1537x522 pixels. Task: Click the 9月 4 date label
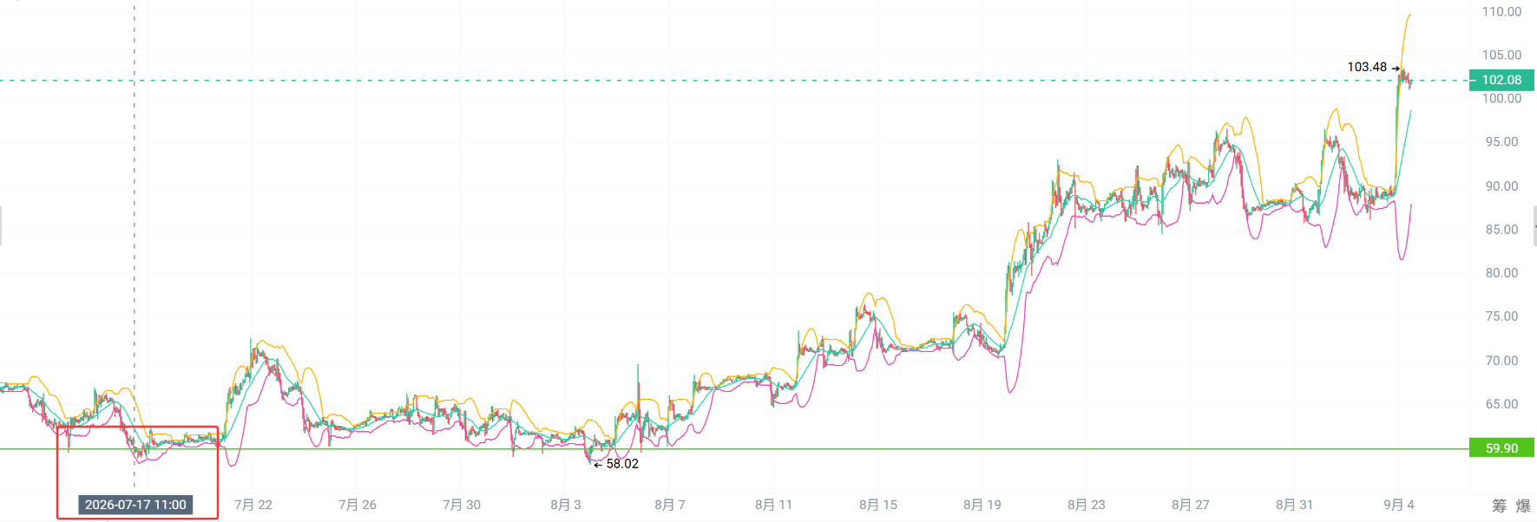click(1399, 505)
